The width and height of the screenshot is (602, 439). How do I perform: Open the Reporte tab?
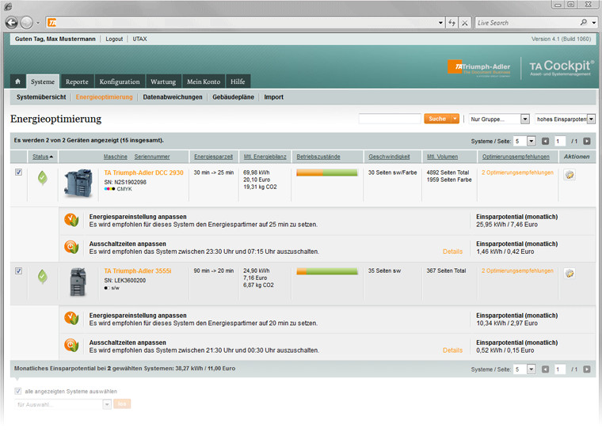pyautogui.click(x=77, y=81)
